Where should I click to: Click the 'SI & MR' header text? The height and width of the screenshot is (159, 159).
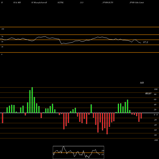17,3
